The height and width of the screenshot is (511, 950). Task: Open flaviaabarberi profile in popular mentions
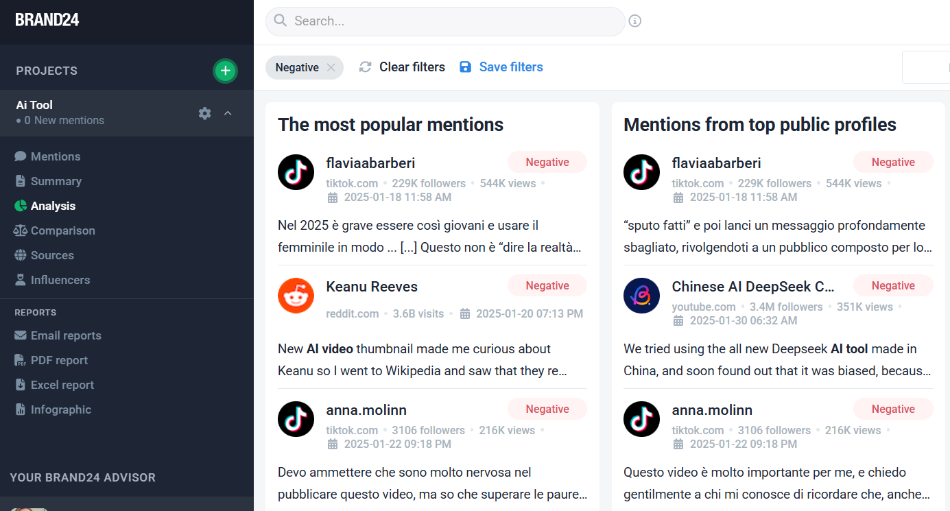point(370,163)
